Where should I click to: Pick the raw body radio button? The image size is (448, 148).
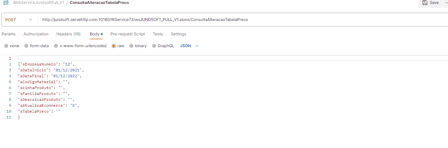114,46
